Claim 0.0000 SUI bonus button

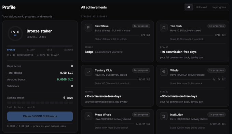40,116
